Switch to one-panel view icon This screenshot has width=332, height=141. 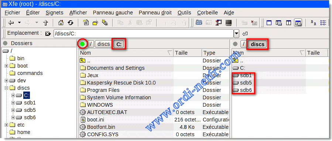coord(269,23)
